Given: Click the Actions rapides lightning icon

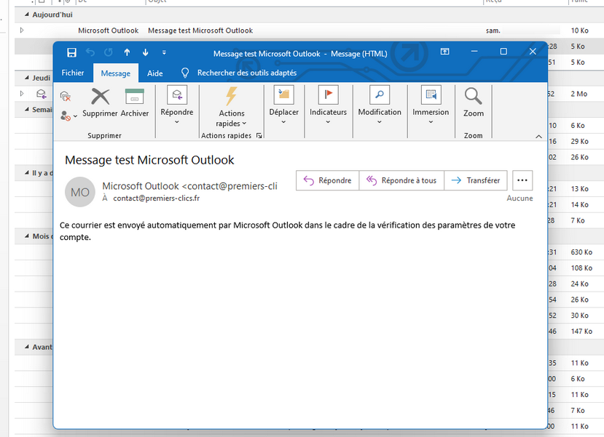Looking at the screenshot, I should point(232,96).
